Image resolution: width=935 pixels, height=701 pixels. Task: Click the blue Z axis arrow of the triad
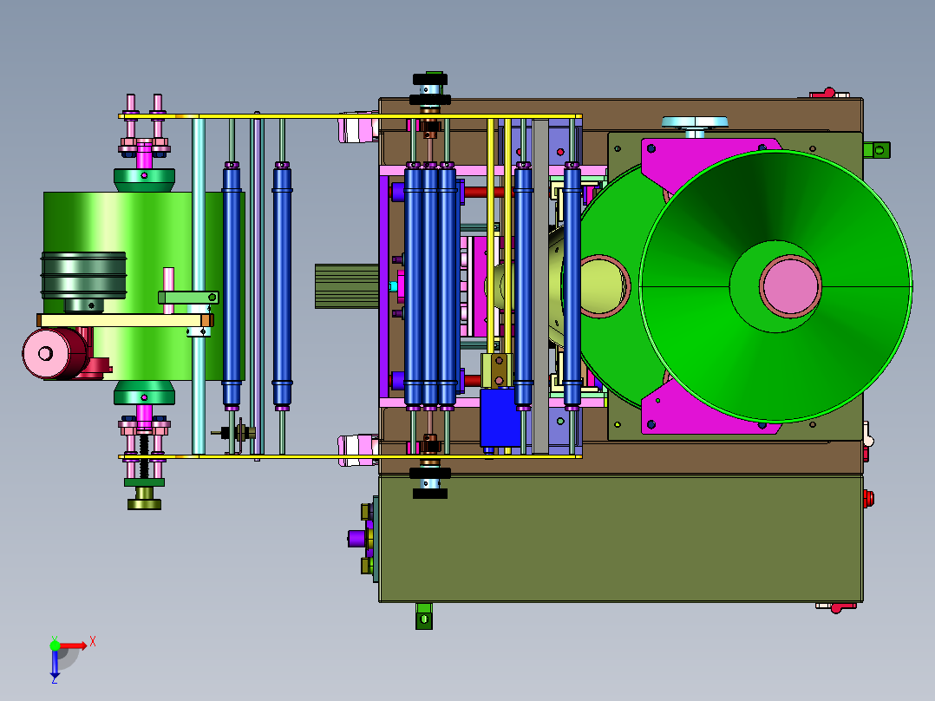point(55,664)
